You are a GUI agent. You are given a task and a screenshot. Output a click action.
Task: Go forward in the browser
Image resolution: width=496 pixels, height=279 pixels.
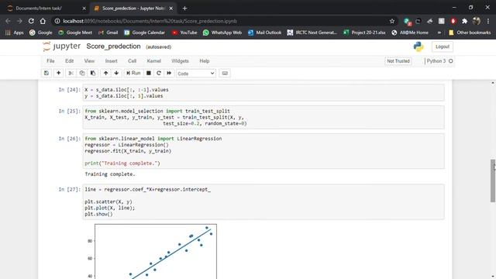tap(19, 21)
